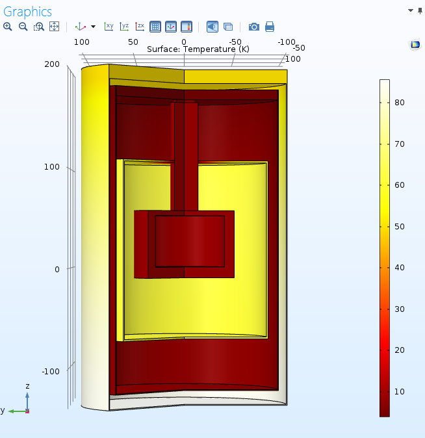Switch to the XY view
The image size is (425, 438).
click(109, 27)
